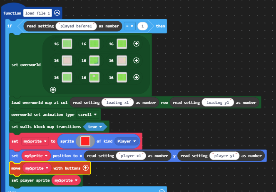Open first tilemap in third row
Viewport: 276px width, 192px height.
click(x=67, y=77)
